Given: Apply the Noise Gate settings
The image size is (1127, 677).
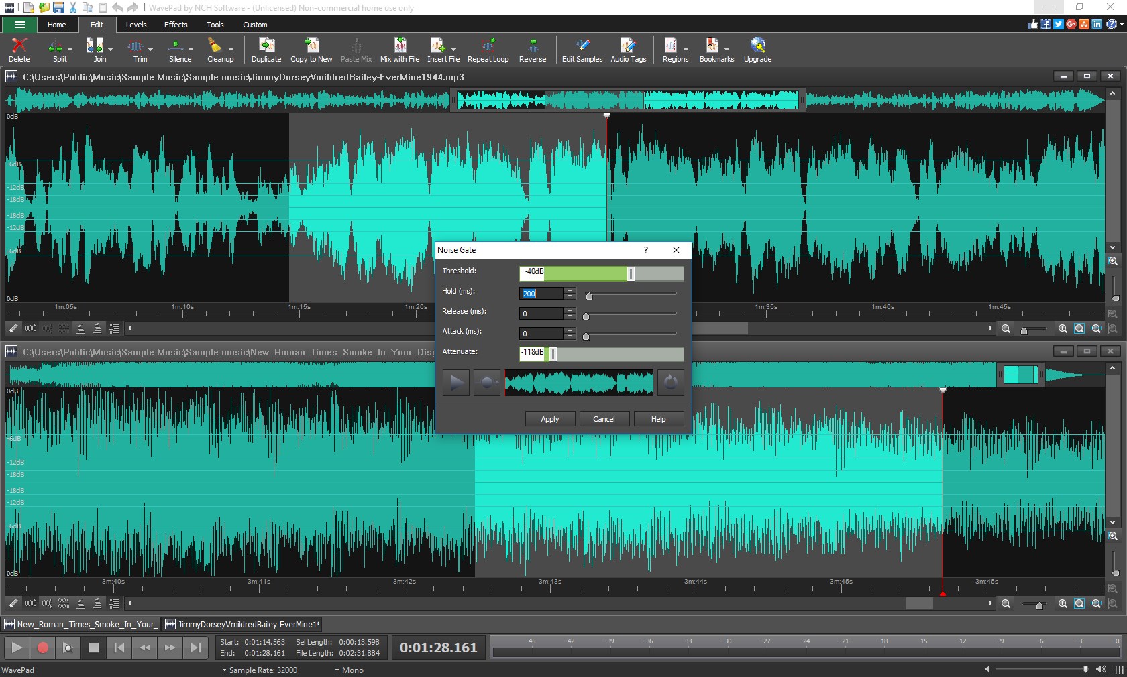Looking at the screenshot, I should point(549,418).
